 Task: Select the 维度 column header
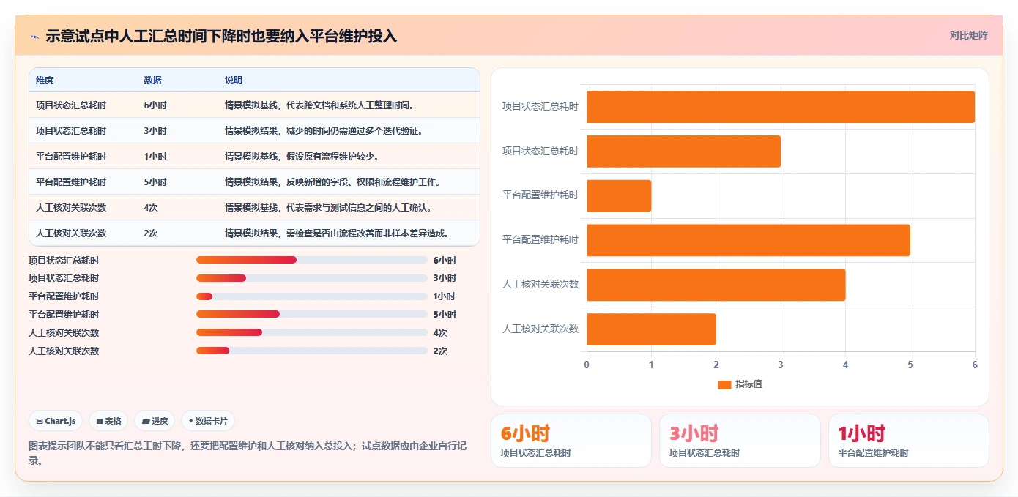click(45, 81)
